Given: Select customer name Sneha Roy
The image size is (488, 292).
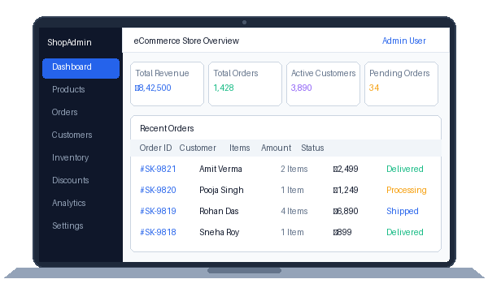Looking at the screenshot, I should 219,232.
